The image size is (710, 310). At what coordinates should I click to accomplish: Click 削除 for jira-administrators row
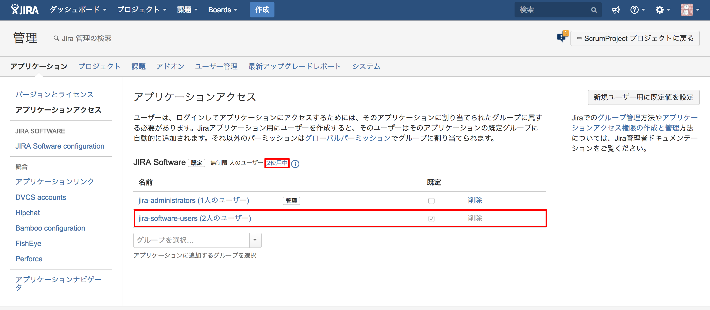475,200
